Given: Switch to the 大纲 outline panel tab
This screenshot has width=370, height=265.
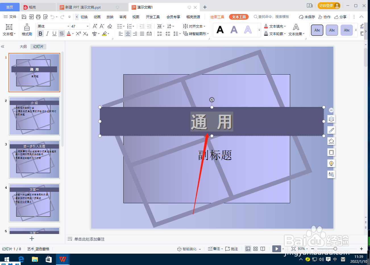Looking at the screenshot, I should click(x=23, y=46).
